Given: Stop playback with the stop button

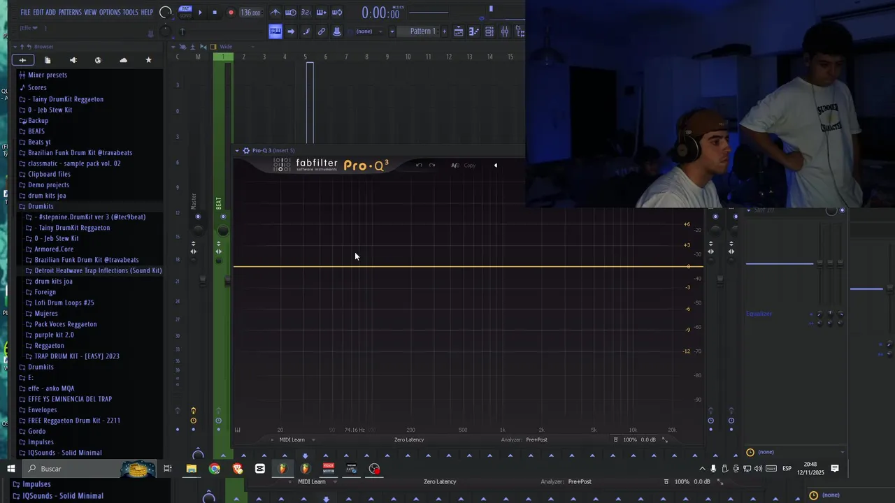Looking at the screenshot, I should pos(215,12).
